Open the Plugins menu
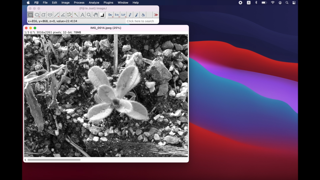The width and height of the screenshot is (320, 180). coord(108,3)
